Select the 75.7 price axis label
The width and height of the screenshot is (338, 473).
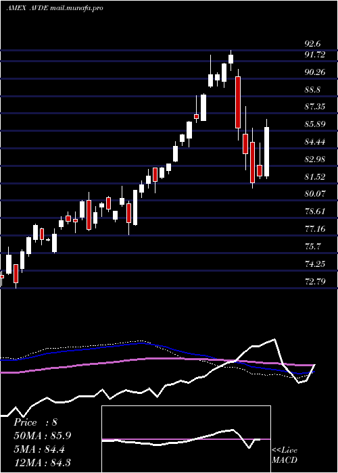click(312, 246)
